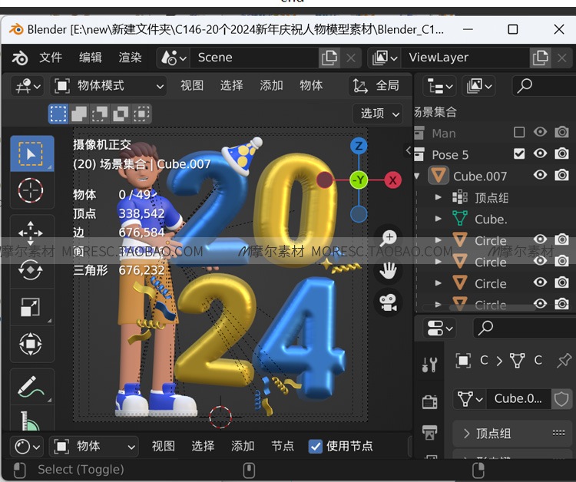The width and height of the screenshot is (576, 482).
Task: Click the Blender logo menu icon
Action: tap(20, 58)
